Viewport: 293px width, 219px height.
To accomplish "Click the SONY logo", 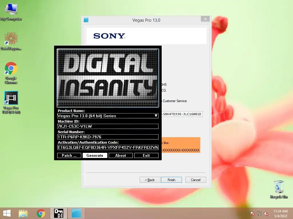I will [109, 36].
